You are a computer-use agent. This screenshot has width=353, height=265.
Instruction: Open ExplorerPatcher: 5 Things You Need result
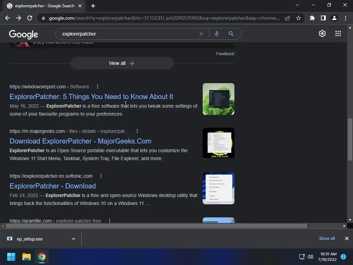click(x=91, y=97)
